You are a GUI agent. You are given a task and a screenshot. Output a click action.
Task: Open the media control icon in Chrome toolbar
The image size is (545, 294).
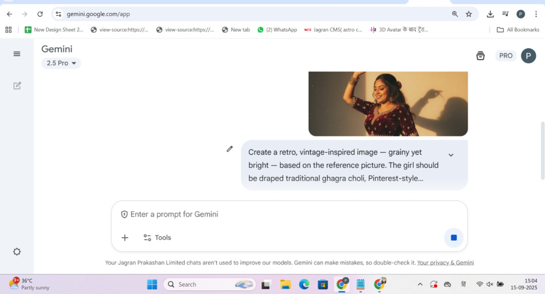pos(505,14)
